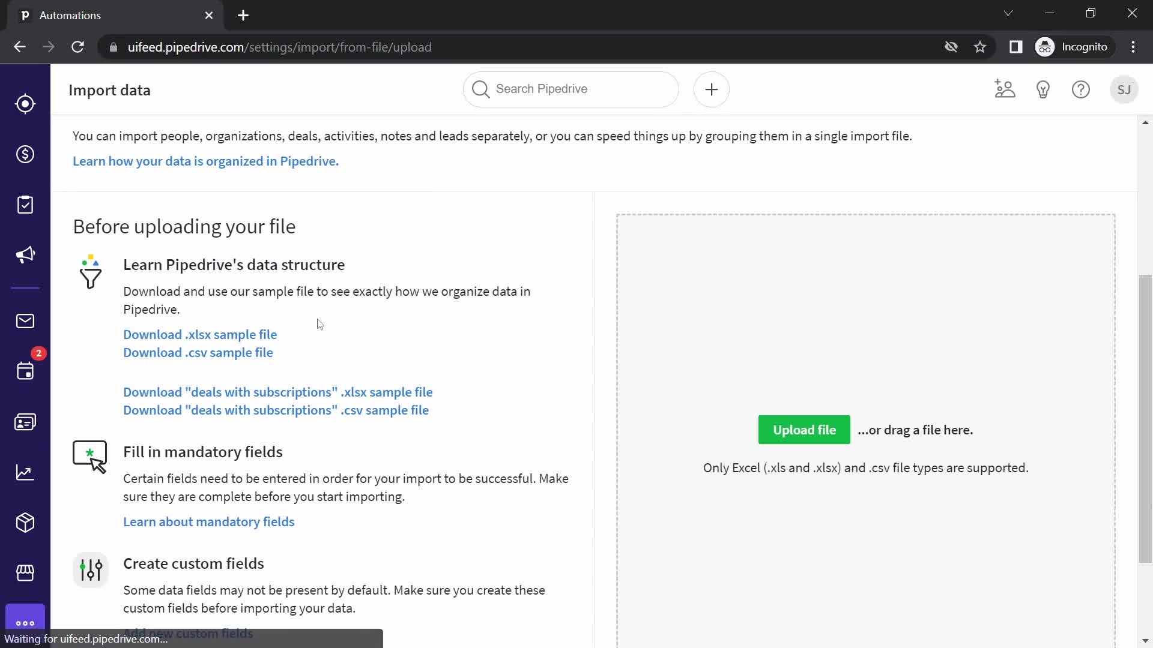
Task: Open the Activities calendar icon with badge
Action: pyautogui.click(x=25, y=371)
